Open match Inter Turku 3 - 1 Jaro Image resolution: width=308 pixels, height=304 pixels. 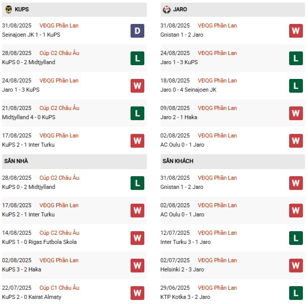(x=186, y=242)
